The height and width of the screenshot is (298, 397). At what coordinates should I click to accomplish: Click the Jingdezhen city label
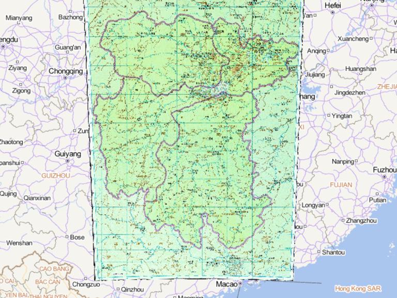pyautogui.click(x=350, y=92)
